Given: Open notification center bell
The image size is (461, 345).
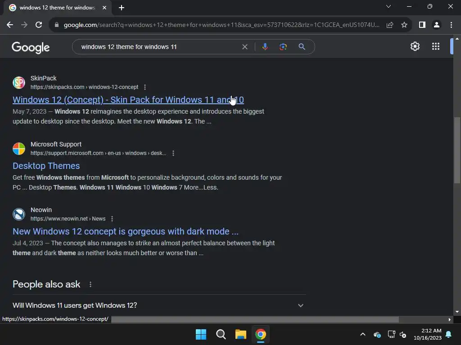Looking at the screenshot, I should click(449, 334).
